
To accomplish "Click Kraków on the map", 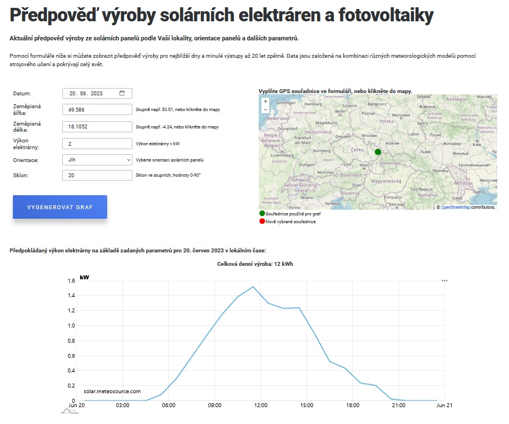I will (x=392, y=143).
